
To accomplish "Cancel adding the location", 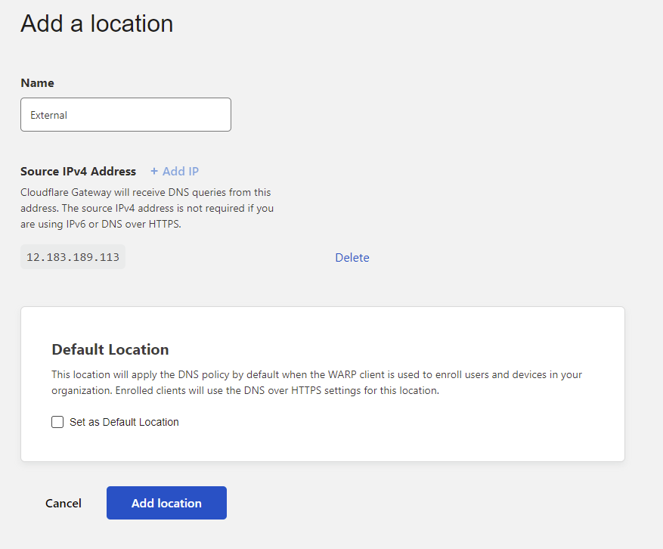I will pos(64,504).
